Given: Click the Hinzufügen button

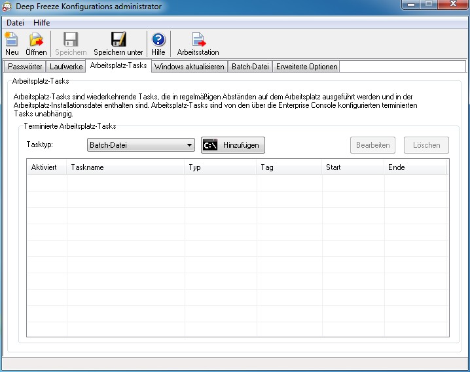Looking at the screenshot, I should click(233, 145).
